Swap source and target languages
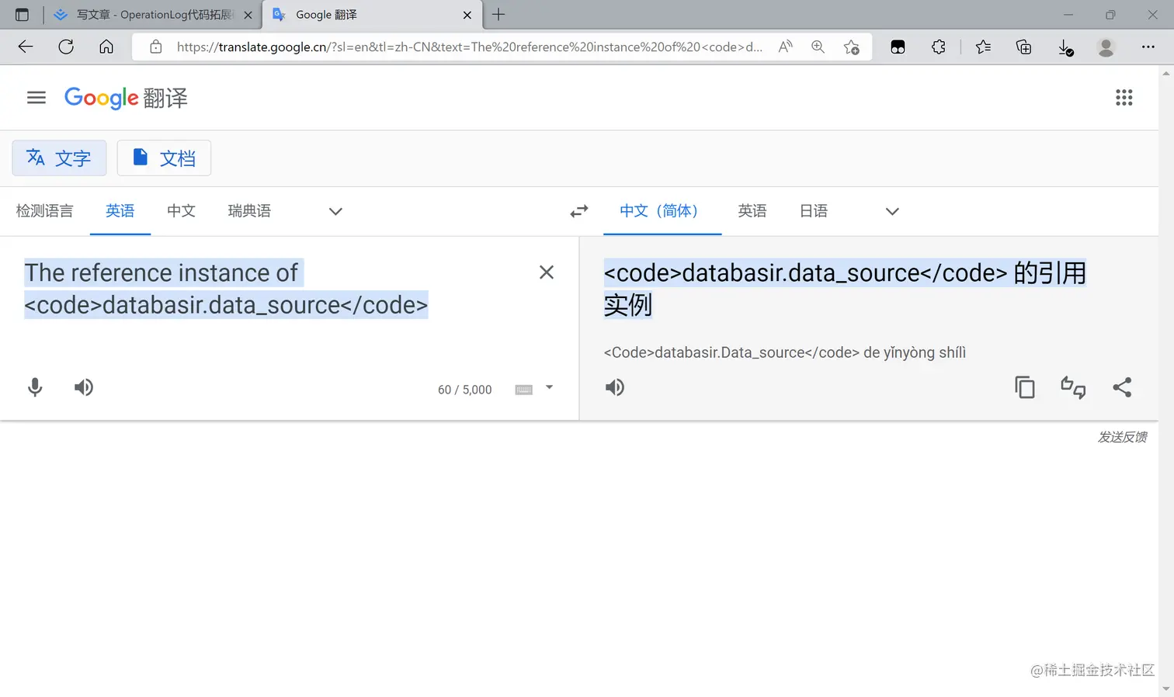This screenshot has height=697, width=1174. pos(579,211)
